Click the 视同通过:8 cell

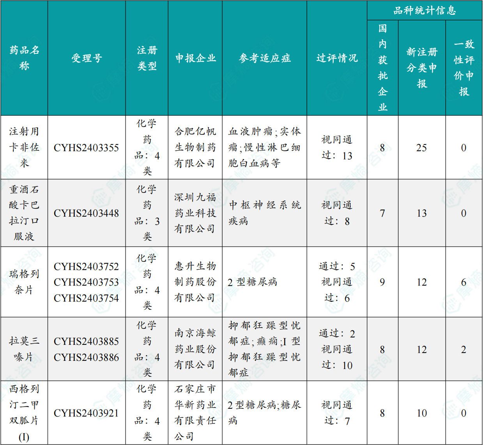click(x=337, y=213)
